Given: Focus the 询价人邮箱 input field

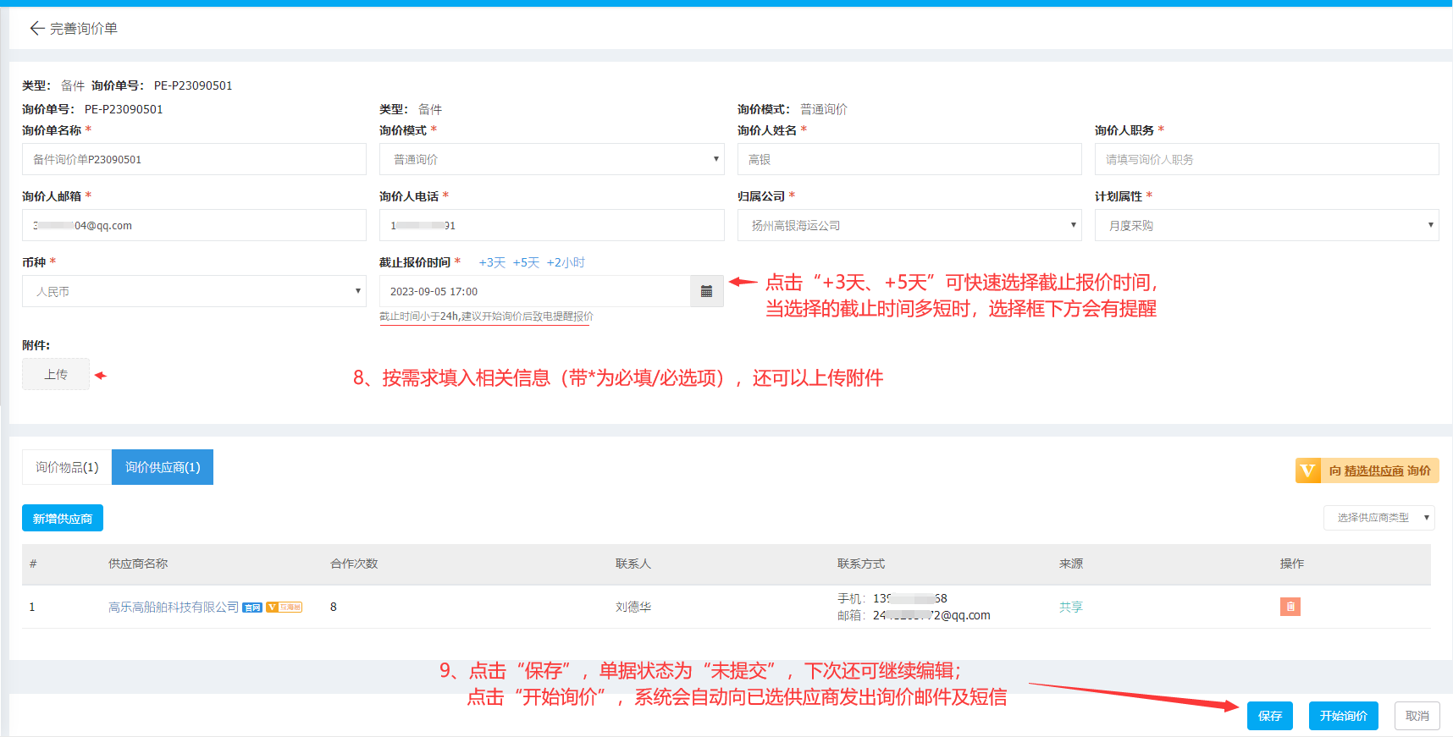Looking at the screenshot, I should pyautogui.click(x=194, y=225).
